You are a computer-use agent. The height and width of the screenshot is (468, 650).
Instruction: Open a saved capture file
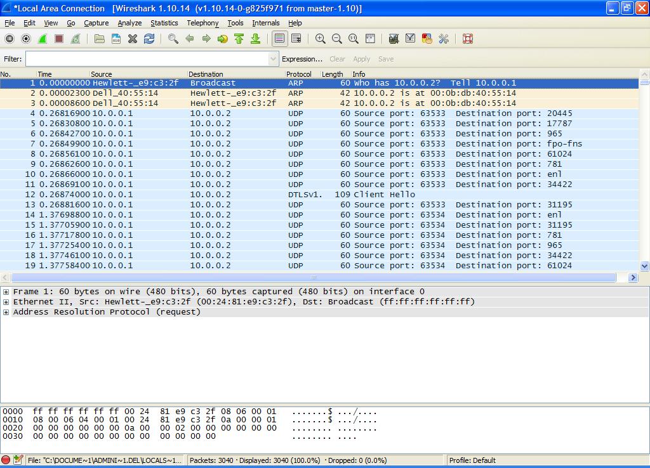(100, 38)
